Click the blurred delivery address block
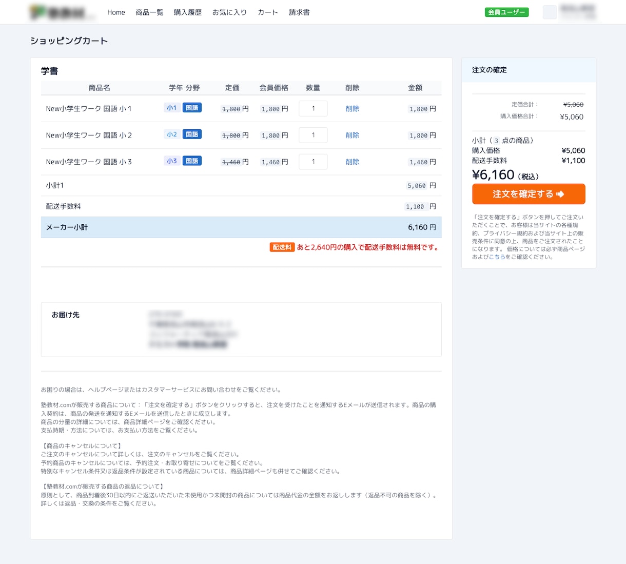Image resolution: width=626 pixels, height=564 pixels. 193,329
